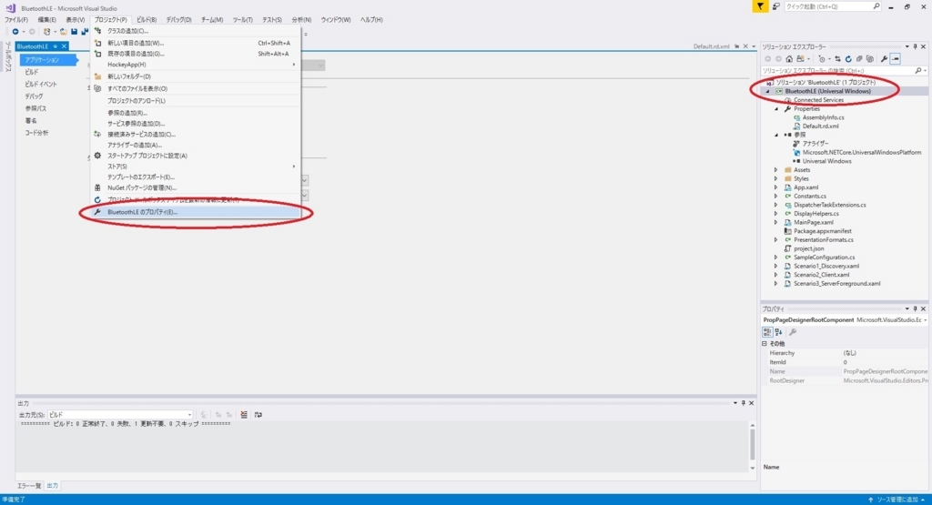Select the ビルド イベント property page

41,85
